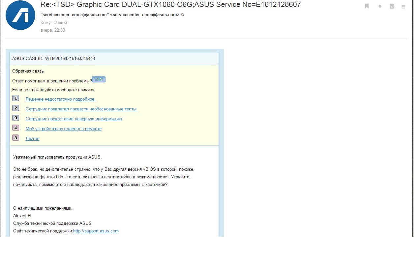Screen dimensions: 420x269
Task: Open the 'Другое' link
Action: pyautogui.click(x=32, y=139)
